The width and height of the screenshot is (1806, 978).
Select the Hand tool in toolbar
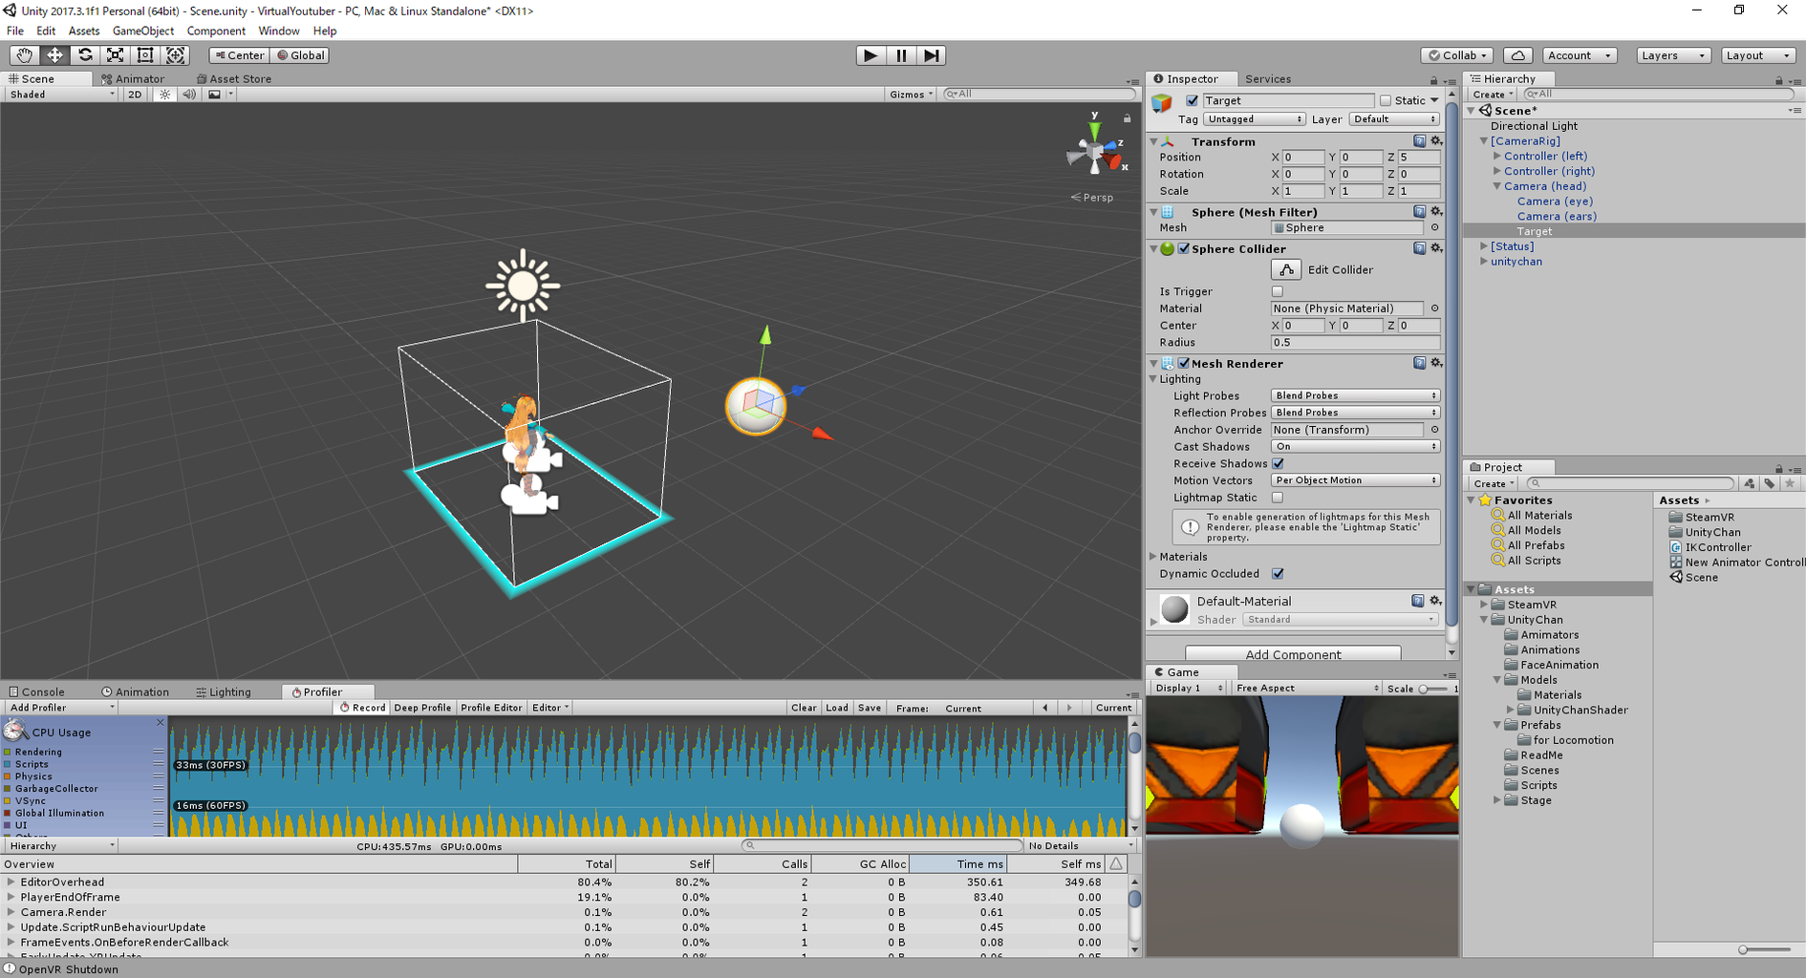24,55
